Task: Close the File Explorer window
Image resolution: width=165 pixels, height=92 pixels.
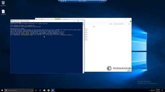Action: [129, 19]
